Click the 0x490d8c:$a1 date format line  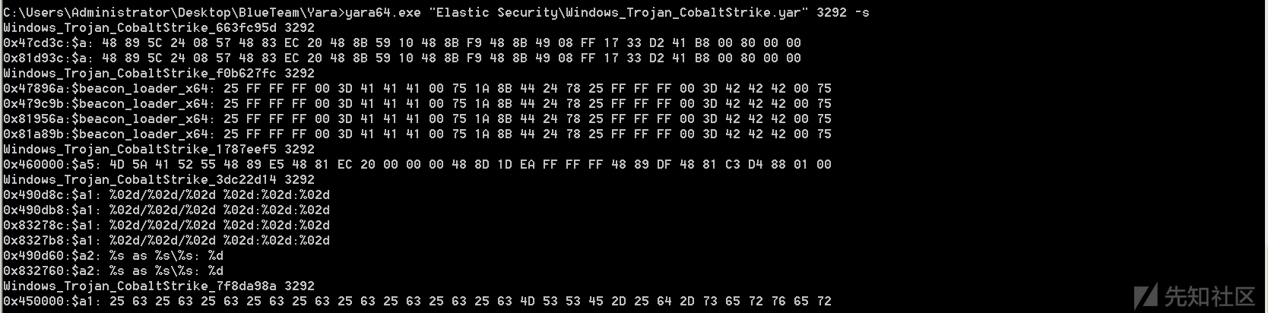coord(166,194)
